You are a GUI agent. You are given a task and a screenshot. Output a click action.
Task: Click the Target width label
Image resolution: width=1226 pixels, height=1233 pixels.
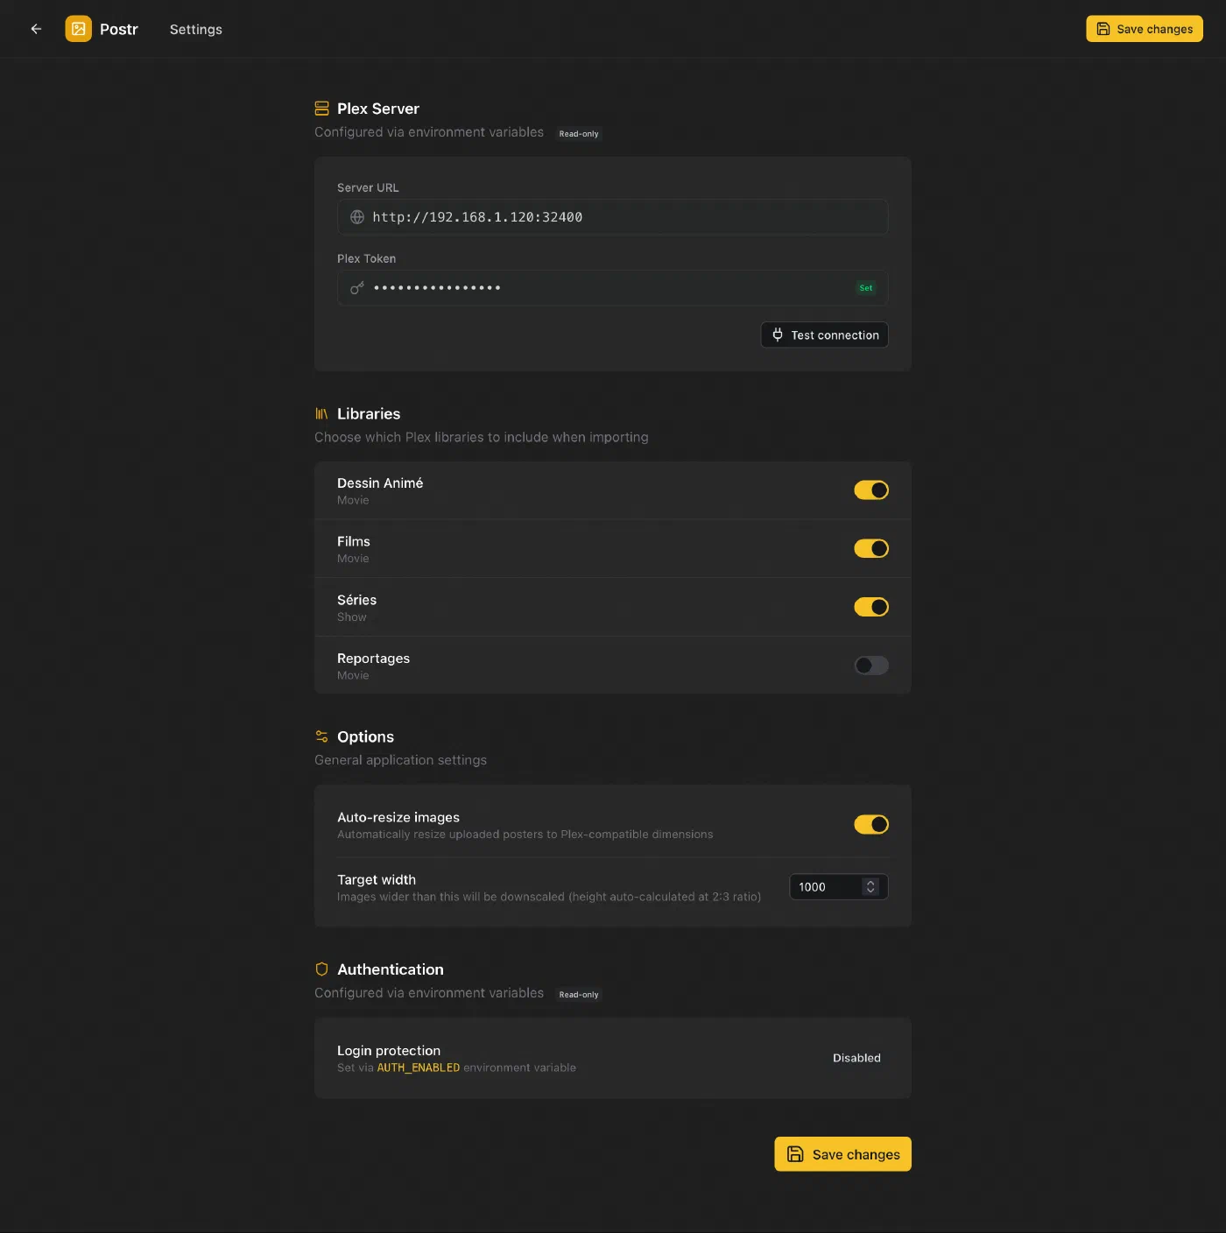(x=377, y=880)
